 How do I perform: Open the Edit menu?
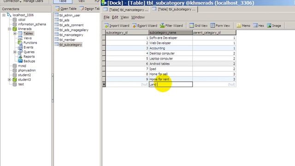coord(115,17)
